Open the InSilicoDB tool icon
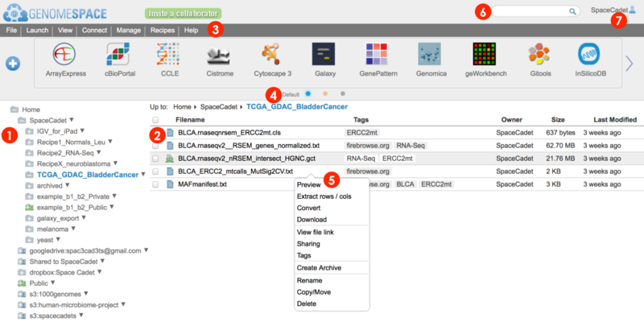The height and width of the screenshot is (322, 644). (x=589, y=54)
